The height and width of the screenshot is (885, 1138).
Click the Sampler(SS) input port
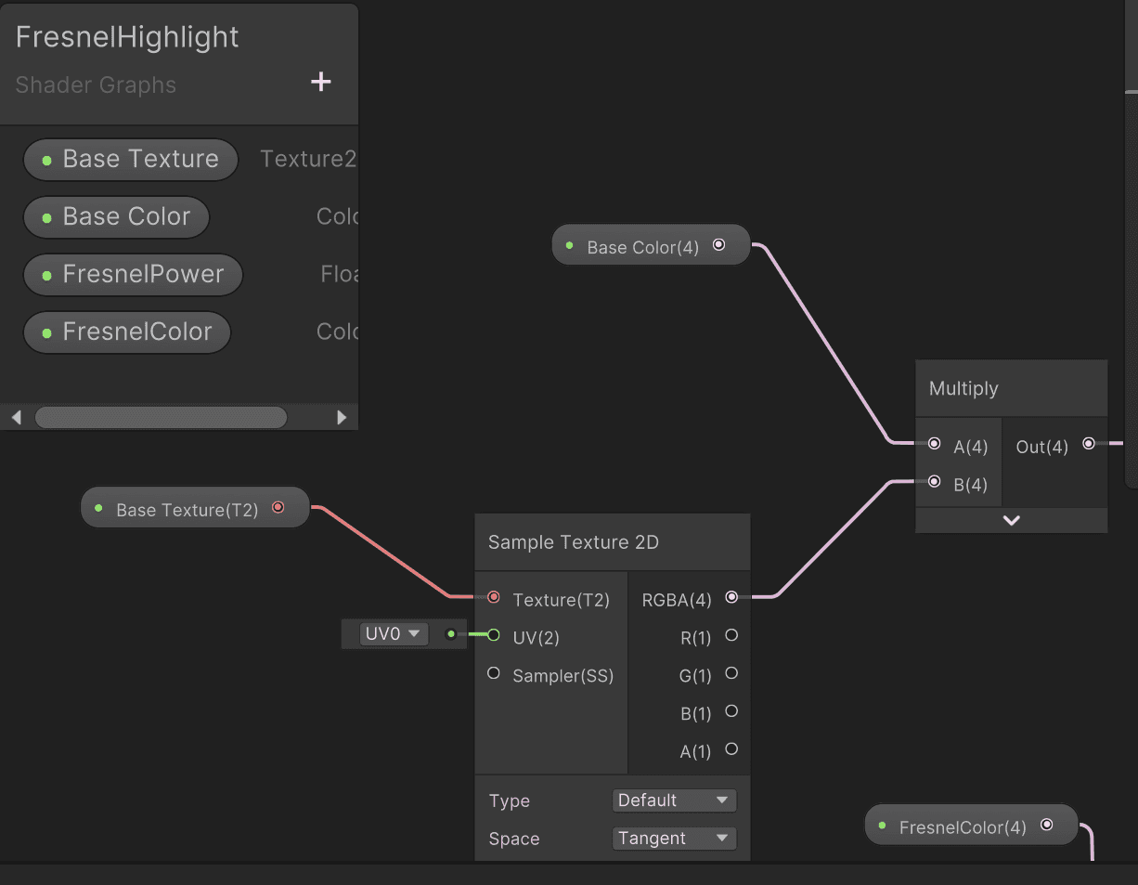pos(494,673)
